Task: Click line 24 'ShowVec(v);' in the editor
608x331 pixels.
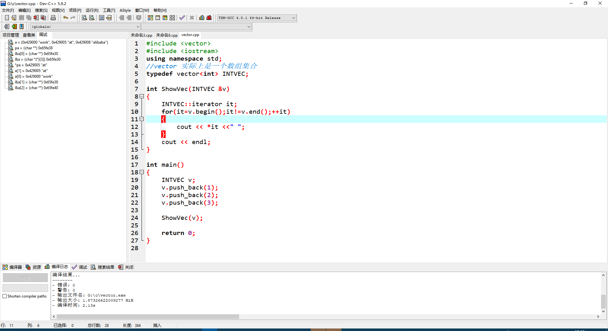Action: pyautogui.click(x=182, y=218)
